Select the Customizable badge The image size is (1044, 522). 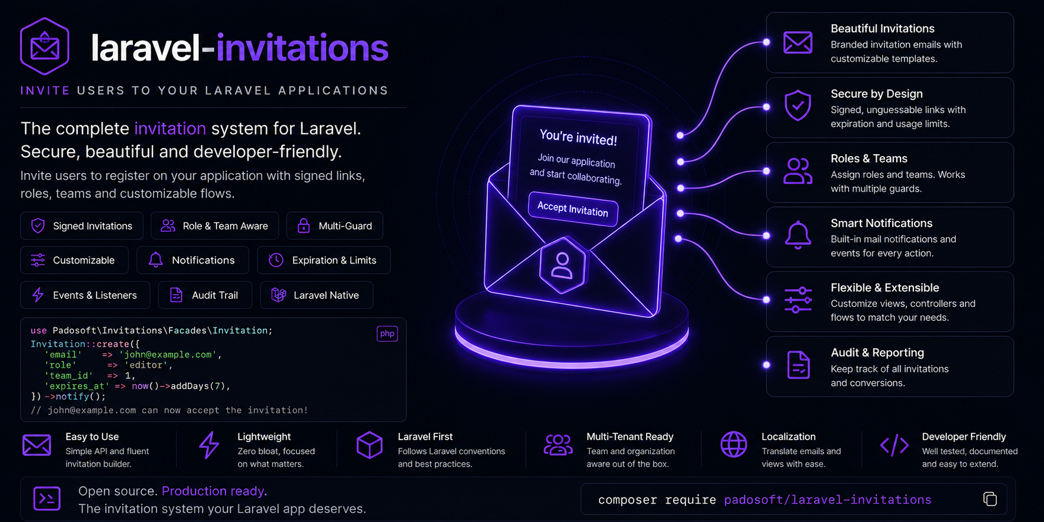[74, 260]
